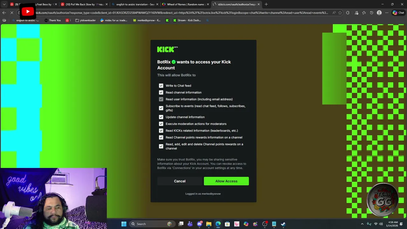Open Stream - Kick Dashboard bookmark

pos(187,20)
